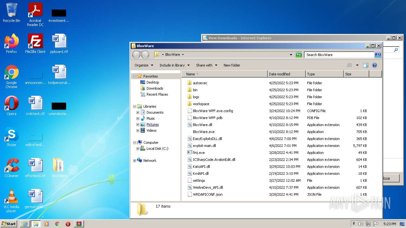The width and height of the screenshot is (406, 228).
Task: Open Organize dropdown menu
Action: pos(144,65)
